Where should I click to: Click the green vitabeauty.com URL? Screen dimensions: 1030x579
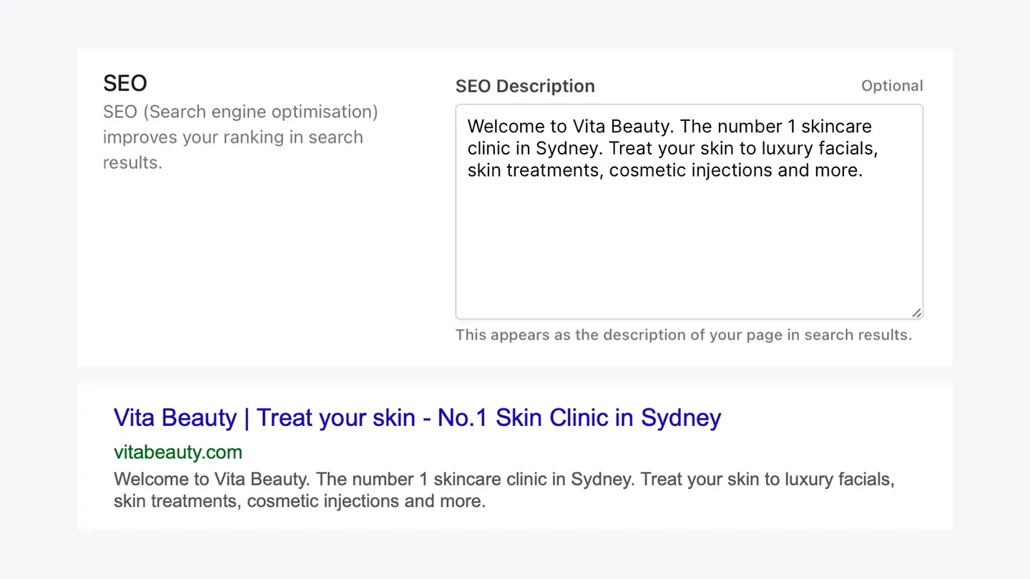coord(178,452)
